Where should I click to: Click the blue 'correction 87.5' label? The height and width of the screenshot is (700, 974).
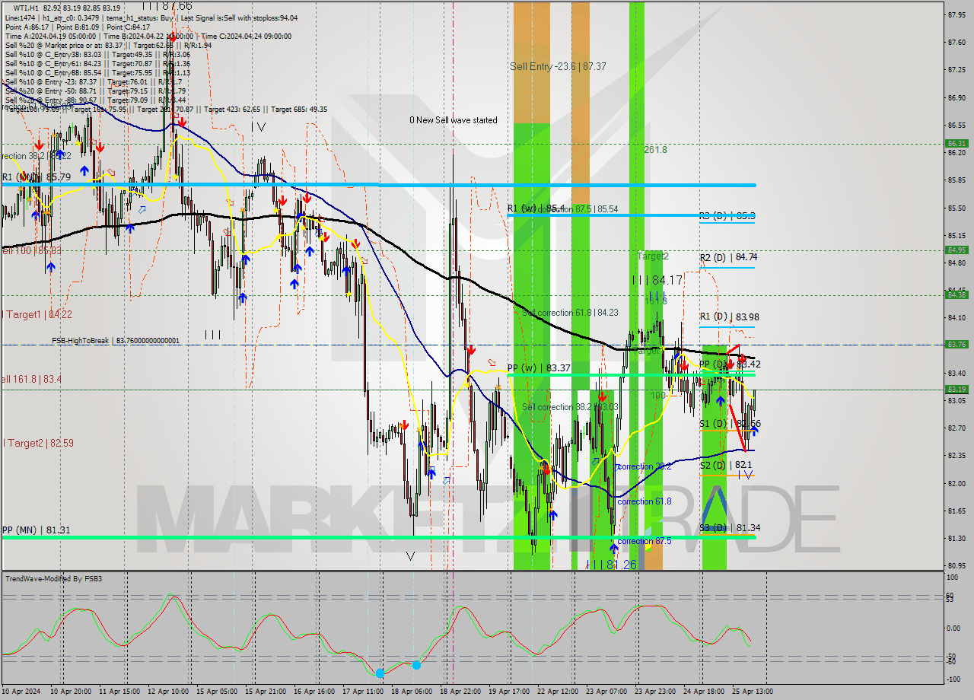point(645,541)
